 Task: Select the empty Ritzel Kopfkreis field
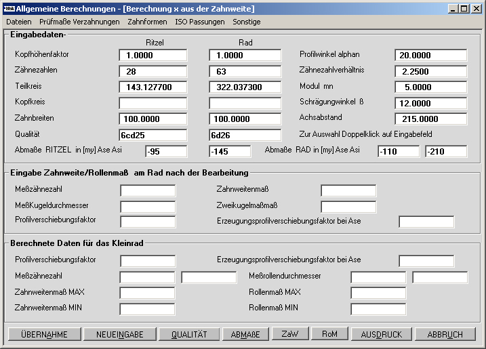[153, 103]
